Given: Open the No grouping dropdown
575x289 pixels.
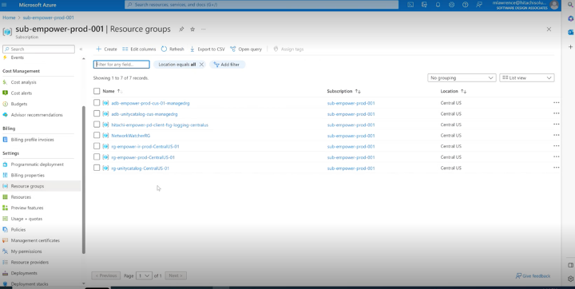Looking at the screenshot, I should 462,77.
